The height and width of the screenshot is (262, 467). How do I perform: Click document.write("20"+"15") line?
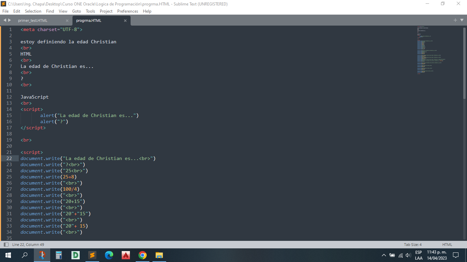(x=55, y=214)
